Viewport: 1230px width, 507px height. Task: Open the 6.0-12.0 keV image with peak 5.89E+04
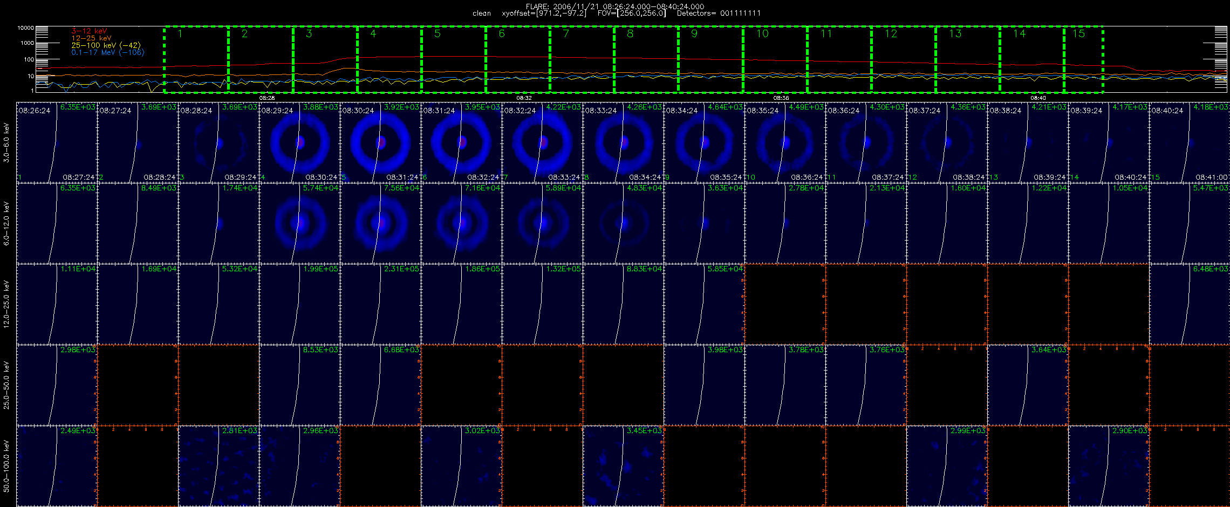[x=542, y=223]
